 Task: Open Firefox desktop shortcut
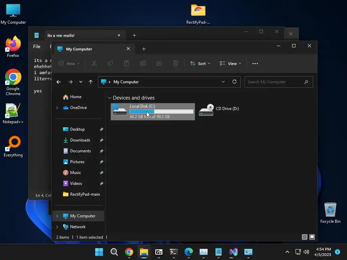[x=13, y=47]
